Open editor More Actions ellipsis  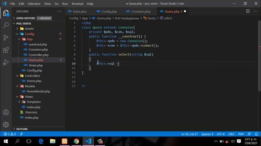[x=255, y=11]
